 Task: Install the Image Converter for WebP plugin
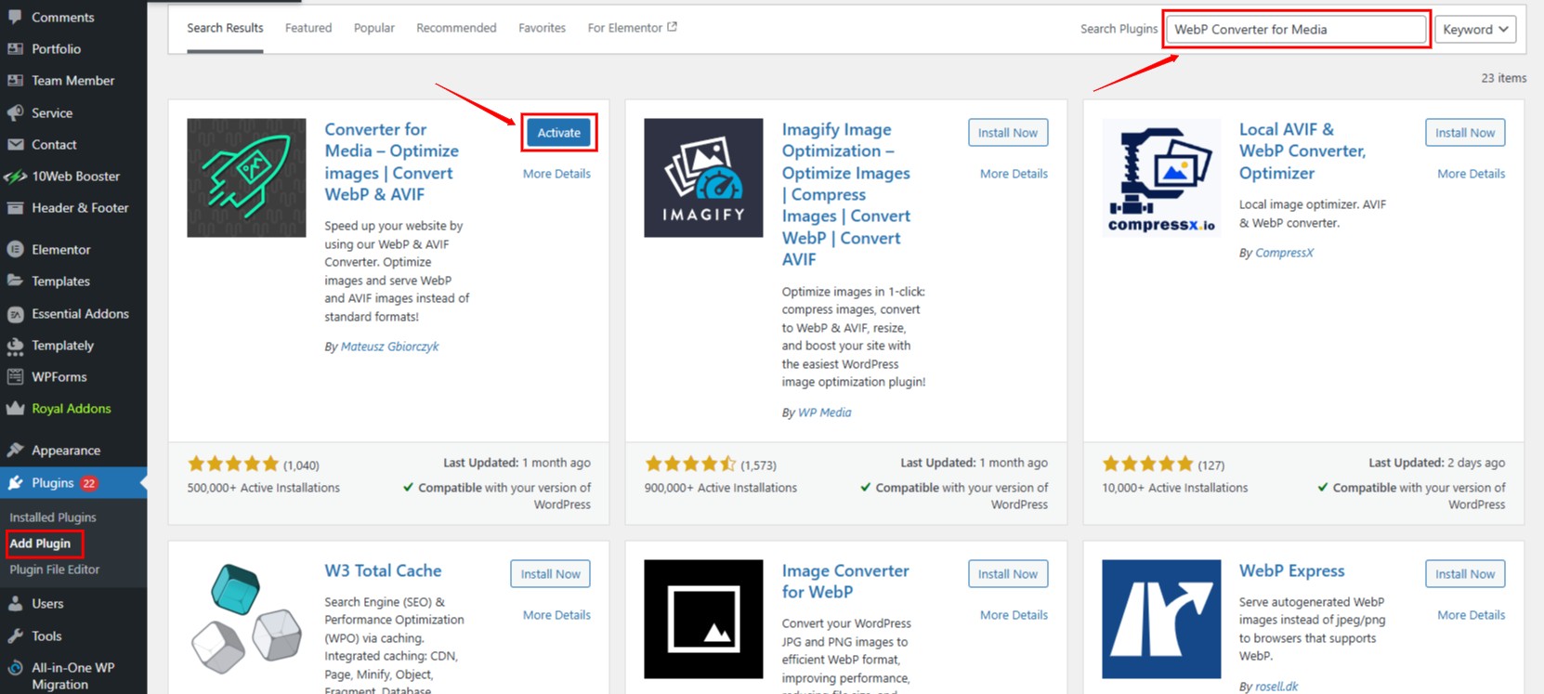point(1008,574)
